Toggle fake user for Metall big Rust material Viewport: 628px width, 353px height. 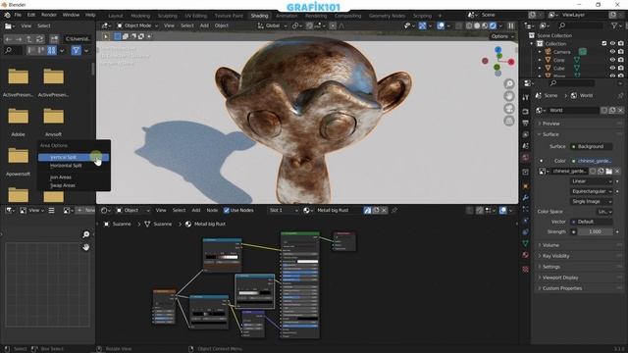pos(367,210)
